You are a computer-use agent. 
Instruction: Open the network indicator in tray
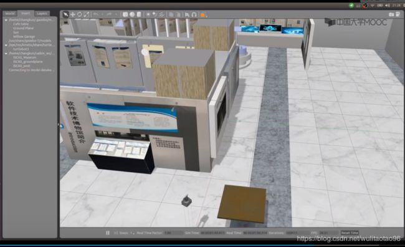click(x=373, y=5)
